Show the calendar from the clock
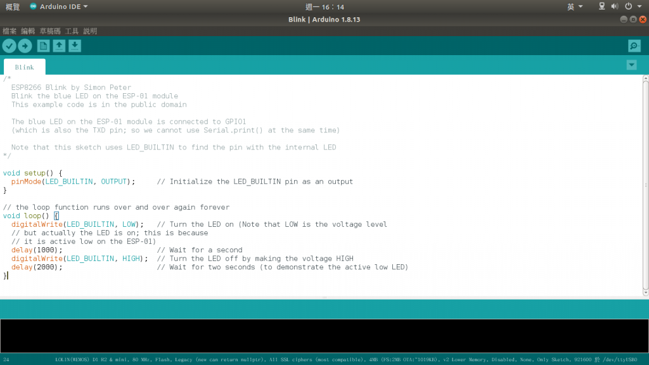 tap(324, 6)
